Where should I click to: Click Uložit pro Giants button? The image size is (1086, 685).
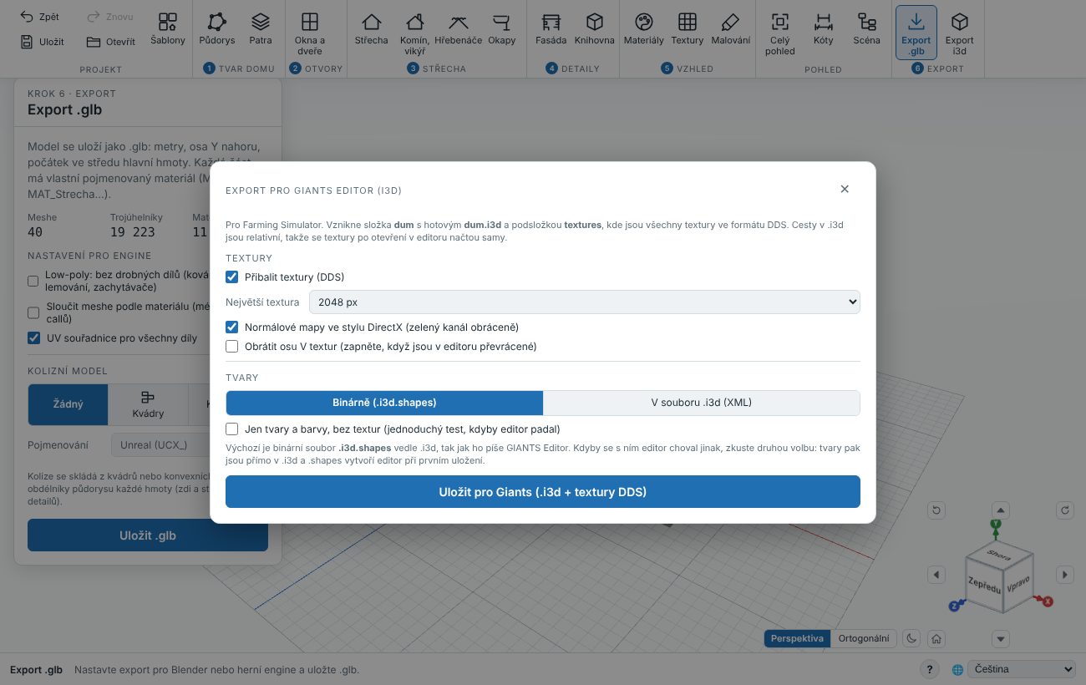[x=543, y=492]
